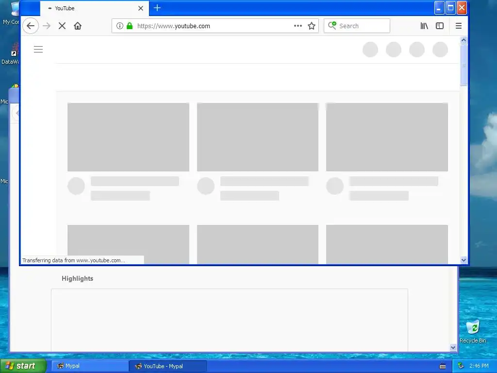This screenshot has height=373, width=497.
Task: Click the system tray clock 2:46 PM
Action: (x=479, y=366)
